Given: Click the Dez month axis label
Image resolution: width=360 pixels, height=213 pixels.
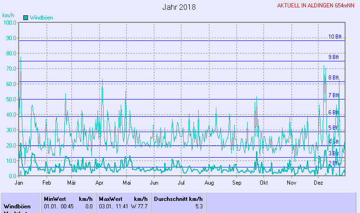Looking at the screenshot, I should point(319,183).
